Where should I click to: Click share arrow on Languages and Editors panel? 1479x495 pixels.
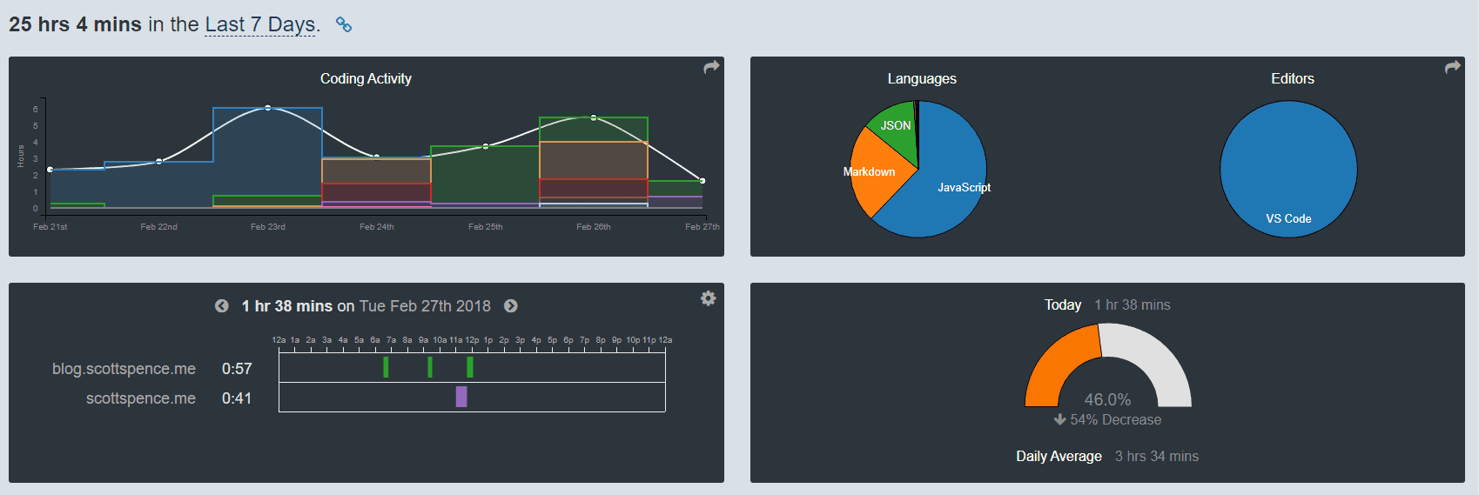1452,67
